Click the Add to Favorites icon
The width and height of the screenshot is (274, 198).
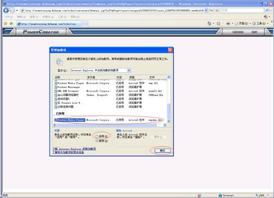point(11,23)
